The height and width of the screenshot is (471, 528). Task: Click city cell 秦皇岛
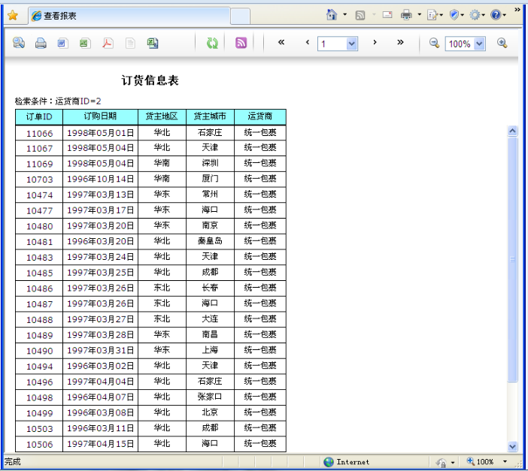point(210,241)
